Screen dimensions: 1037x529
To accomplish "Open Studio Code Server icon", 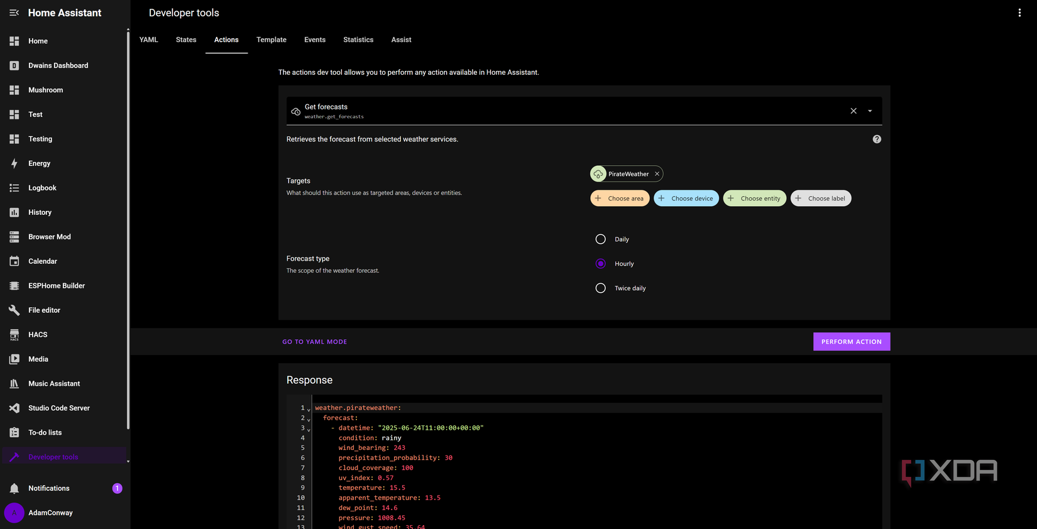I will coord(14,408).
